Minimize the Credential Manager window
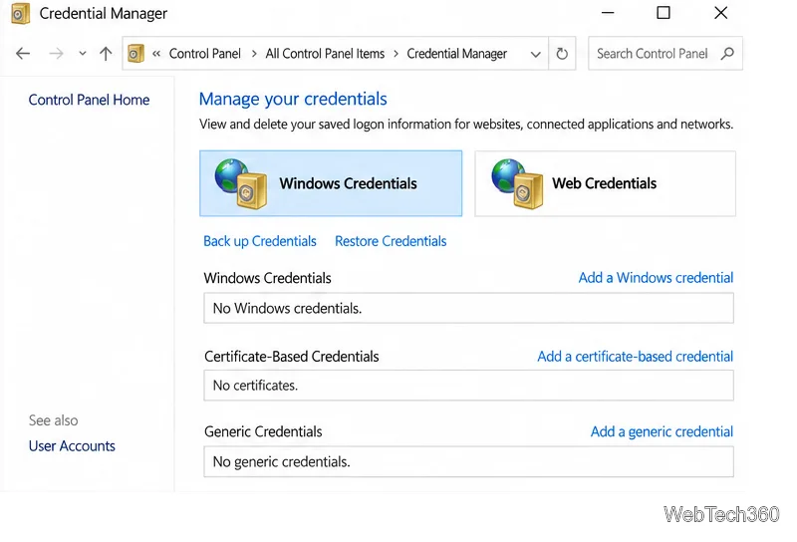Viewport: 797px width, 542px height. [x=608, y=13]
